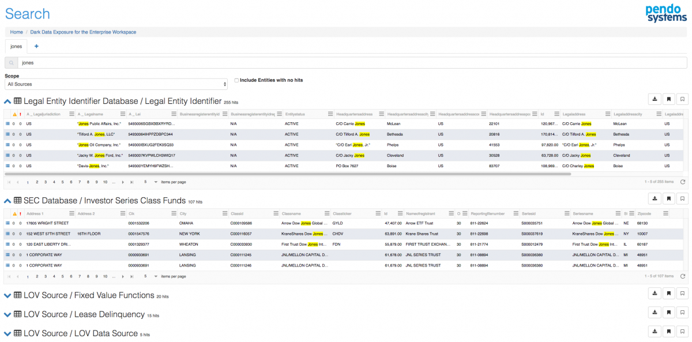Open the Home breadcrumb link
This screenshot has height=342, width=692.
16,32
